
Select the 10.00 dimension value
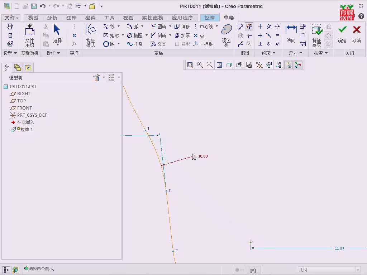click(x=203, y=156)
